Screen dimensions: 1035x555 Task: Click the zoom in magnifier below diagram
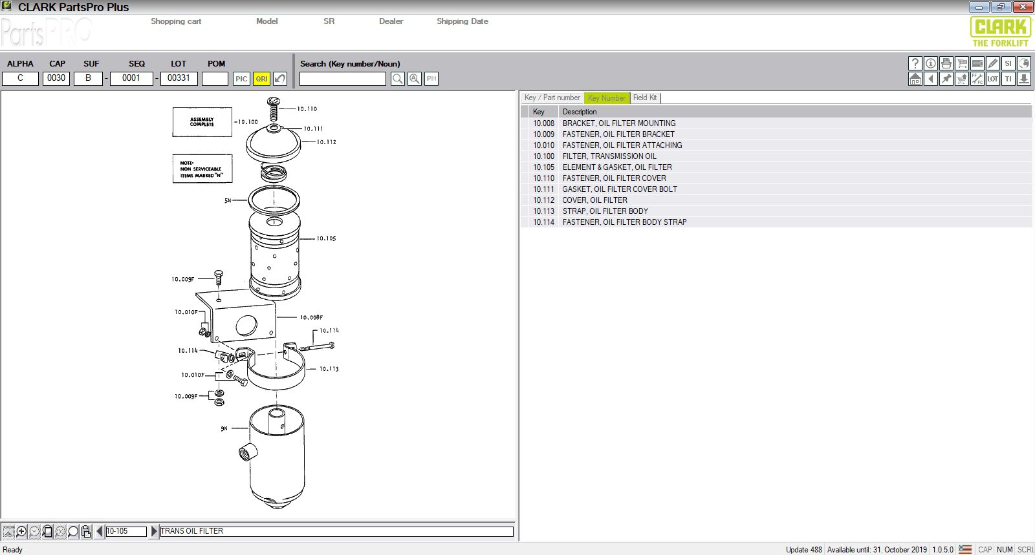[x=21, y=532]
